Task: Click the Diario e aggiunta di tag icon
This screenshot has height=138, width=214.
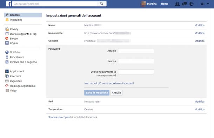Action: [x=7, y=34]
